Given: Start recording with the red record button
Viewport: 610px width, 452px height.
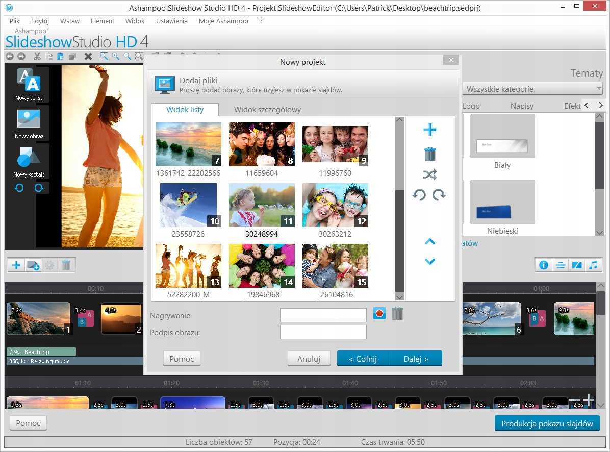Looking at the screenshot, I should (x=379, y=314).
